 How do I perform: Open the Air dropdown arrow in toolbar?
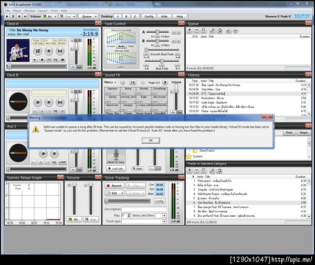(56, 16)
